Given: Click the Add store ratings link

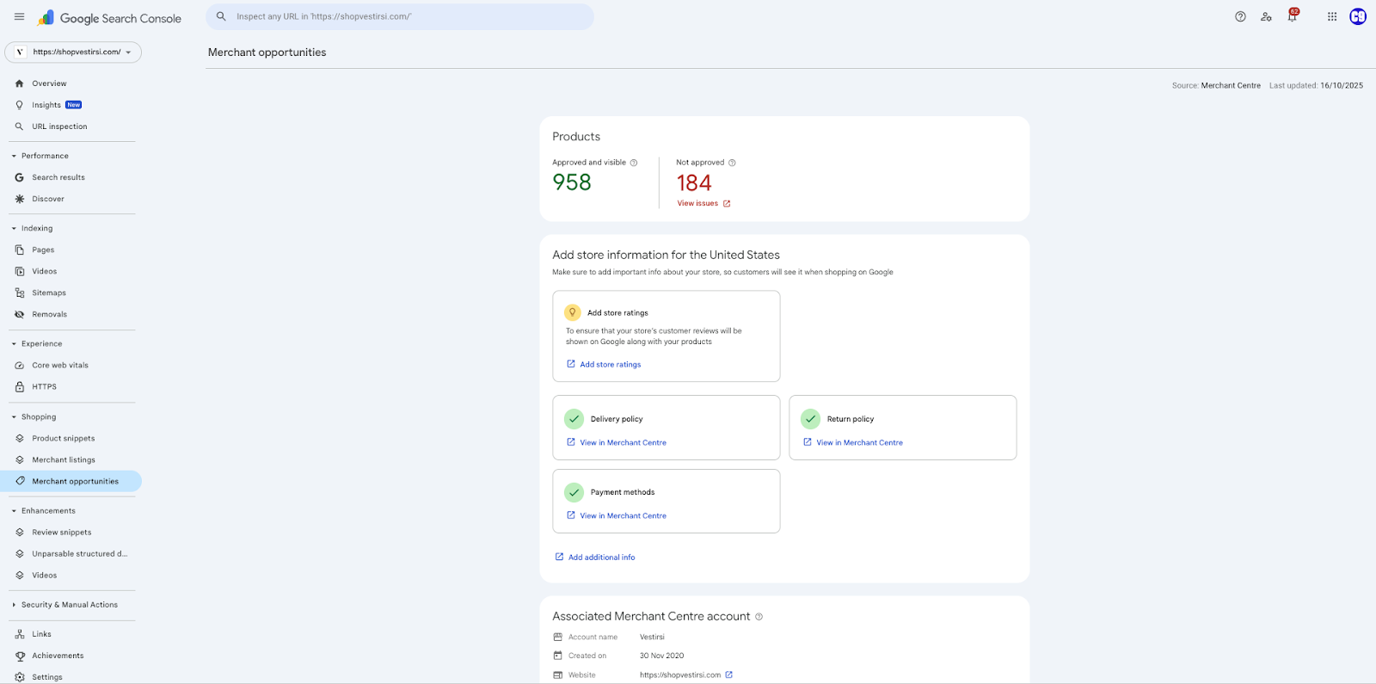Looking at the screenshot, I should click(x=610, y=365).
